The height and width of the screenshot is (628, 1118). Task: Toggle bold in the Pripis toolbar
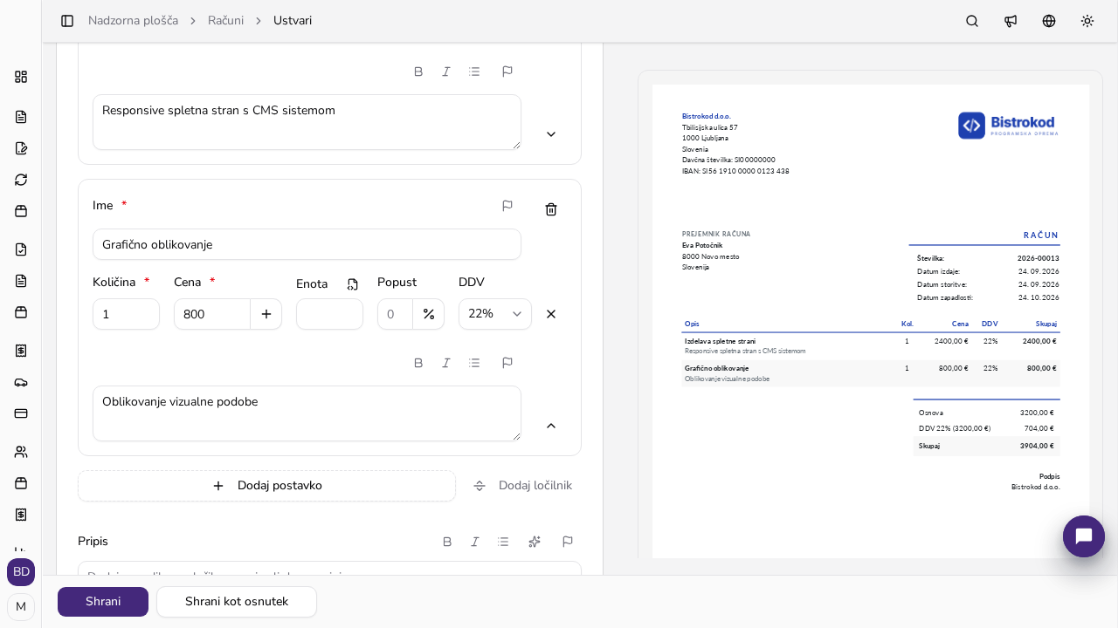point(447,542)
